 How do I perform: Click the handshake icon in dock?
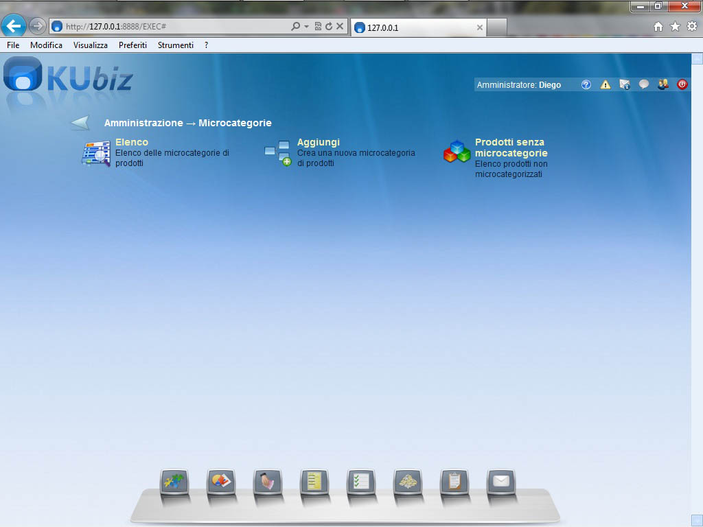pyautogui.click(x=268, y=482)
